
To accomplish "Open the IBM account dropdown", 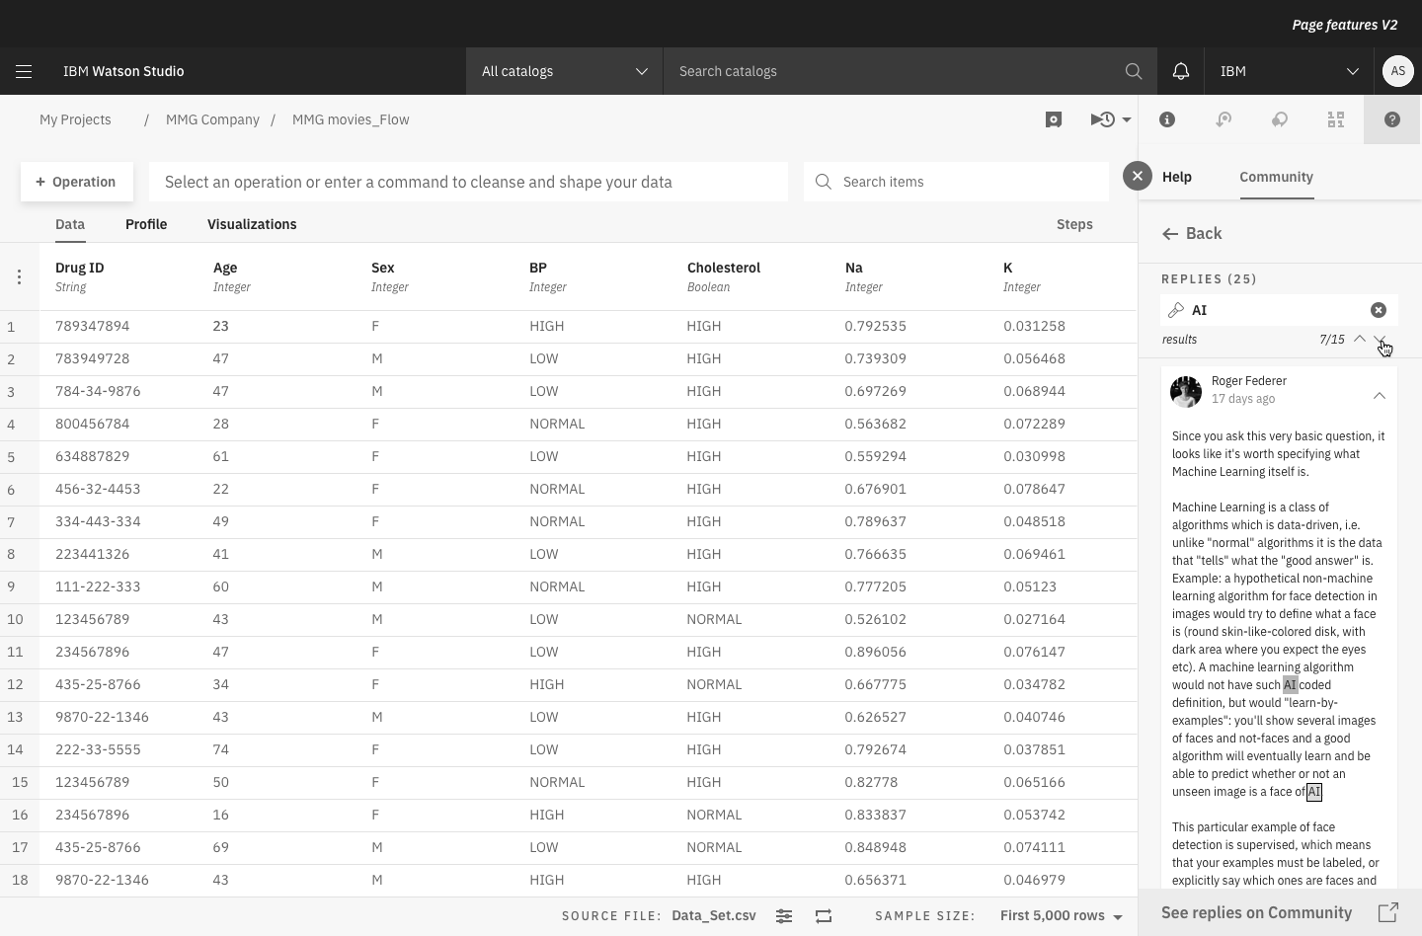I will 1288,71.
